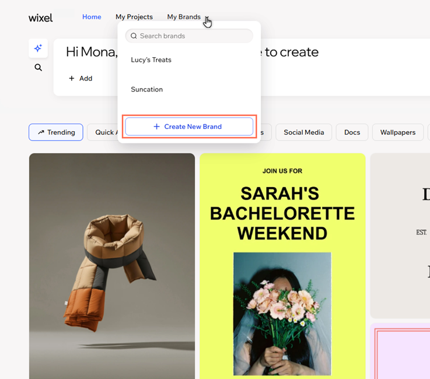The width and height of the screenshot is (430, 379).
Task: Click the magnifier search icon in sidebar
Action: [38, 68]
